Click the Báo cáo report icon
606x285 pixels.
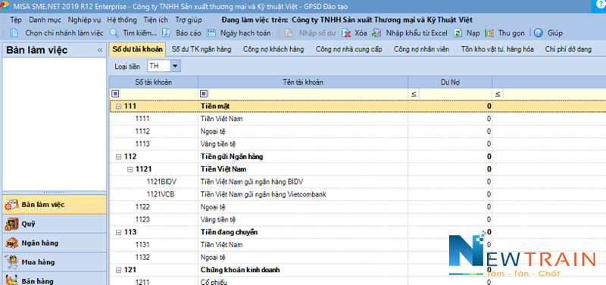(x=166, y=33)
